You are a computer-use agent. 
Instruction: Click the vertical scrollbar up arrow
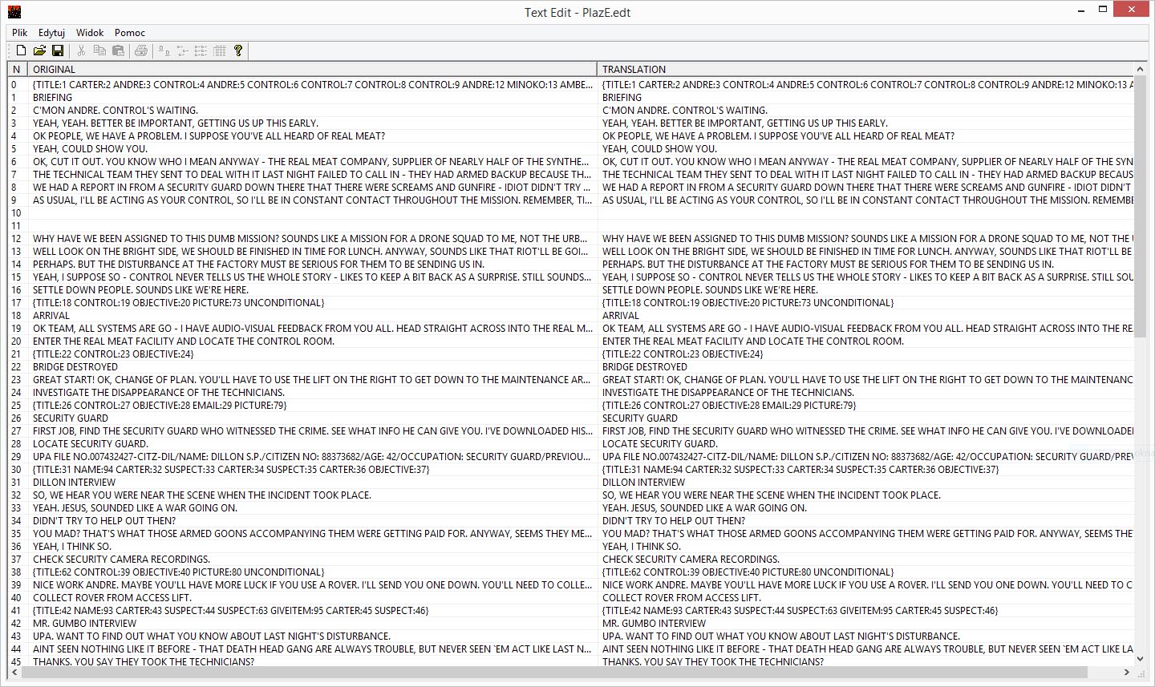(1141, 70)
